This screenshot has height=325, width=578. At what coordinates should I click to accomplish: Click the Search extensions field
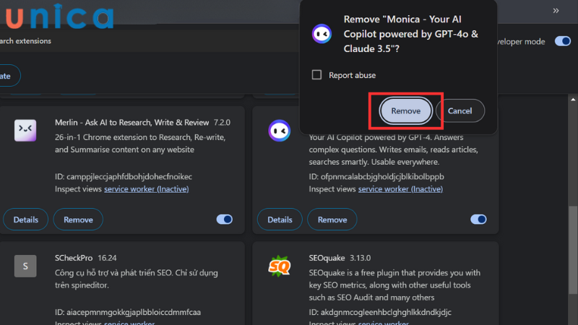point(29,41)
